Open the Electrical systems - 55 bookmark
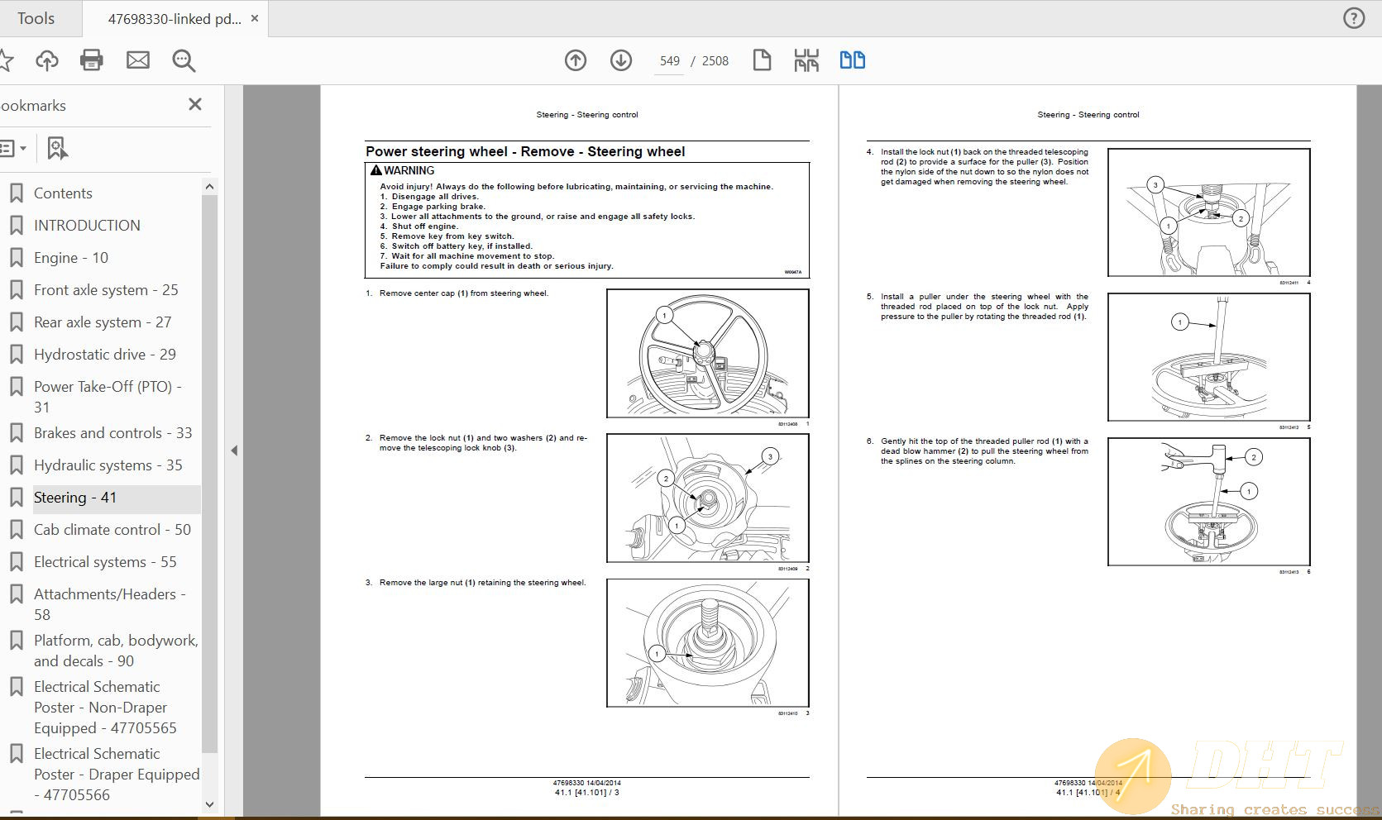 click(x=105, y=562)
